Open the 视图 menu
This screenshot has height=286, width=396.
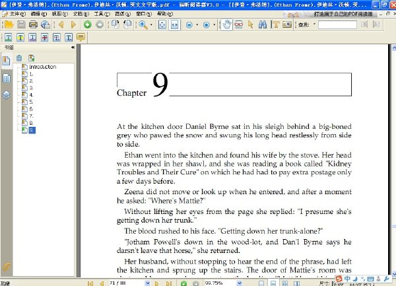coord(60,14)
